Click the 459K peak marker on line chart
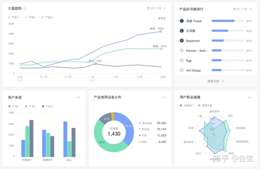The width and height of the screenshot is (260, 169). 161,31
